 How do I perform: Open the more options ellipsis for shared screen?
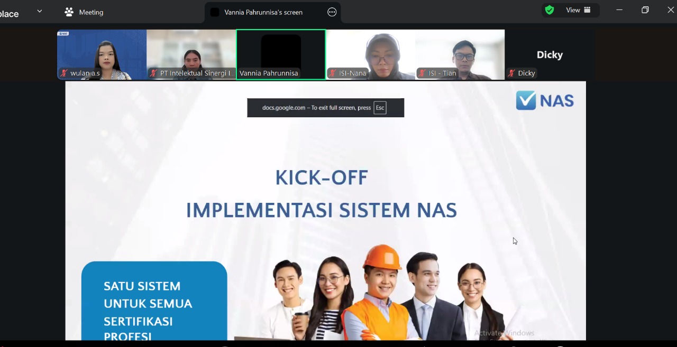pyautogui.click(x=332, y=12)
